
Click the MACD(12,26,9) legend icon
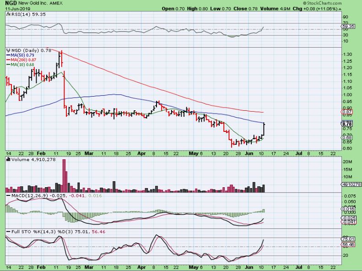[7, 196]
